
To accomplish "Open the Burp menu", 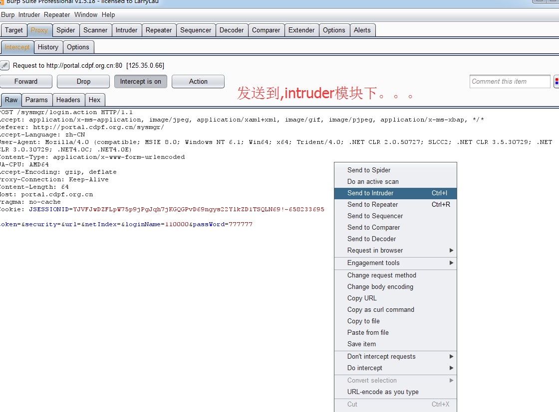I will (8, 14).
